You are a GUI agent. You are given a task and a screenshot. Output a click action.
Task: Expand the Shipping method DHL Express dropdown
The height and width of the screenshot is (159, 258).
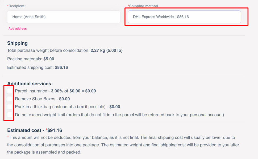pos(184,17)
